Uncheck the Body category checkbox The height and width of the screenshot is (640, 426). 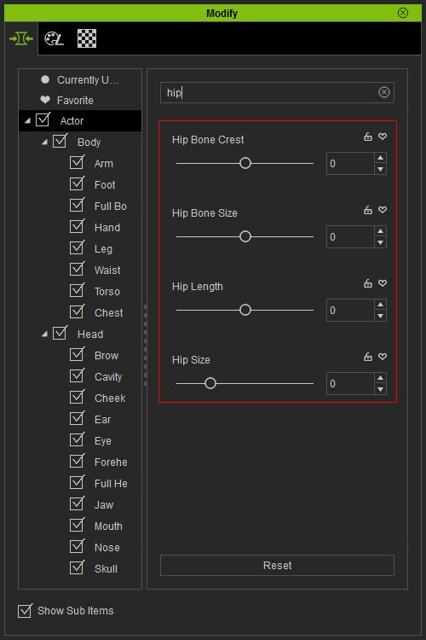(60, 141)
